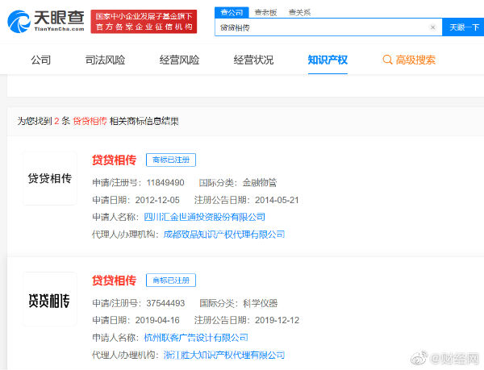Click the 商标已注册 tag on the second result
The image size is (484, 370).
pyautogui.click(x=171, y=281)
